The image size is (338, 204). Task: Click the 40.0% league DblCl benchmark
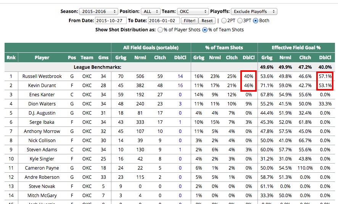coord(325,67)
